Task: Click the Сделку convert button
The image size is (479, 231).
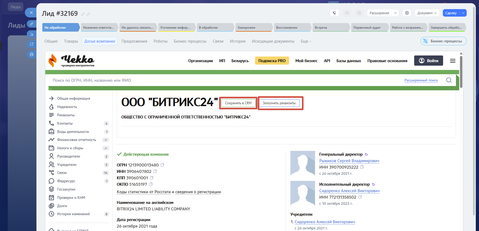Action: click(451, 13)
